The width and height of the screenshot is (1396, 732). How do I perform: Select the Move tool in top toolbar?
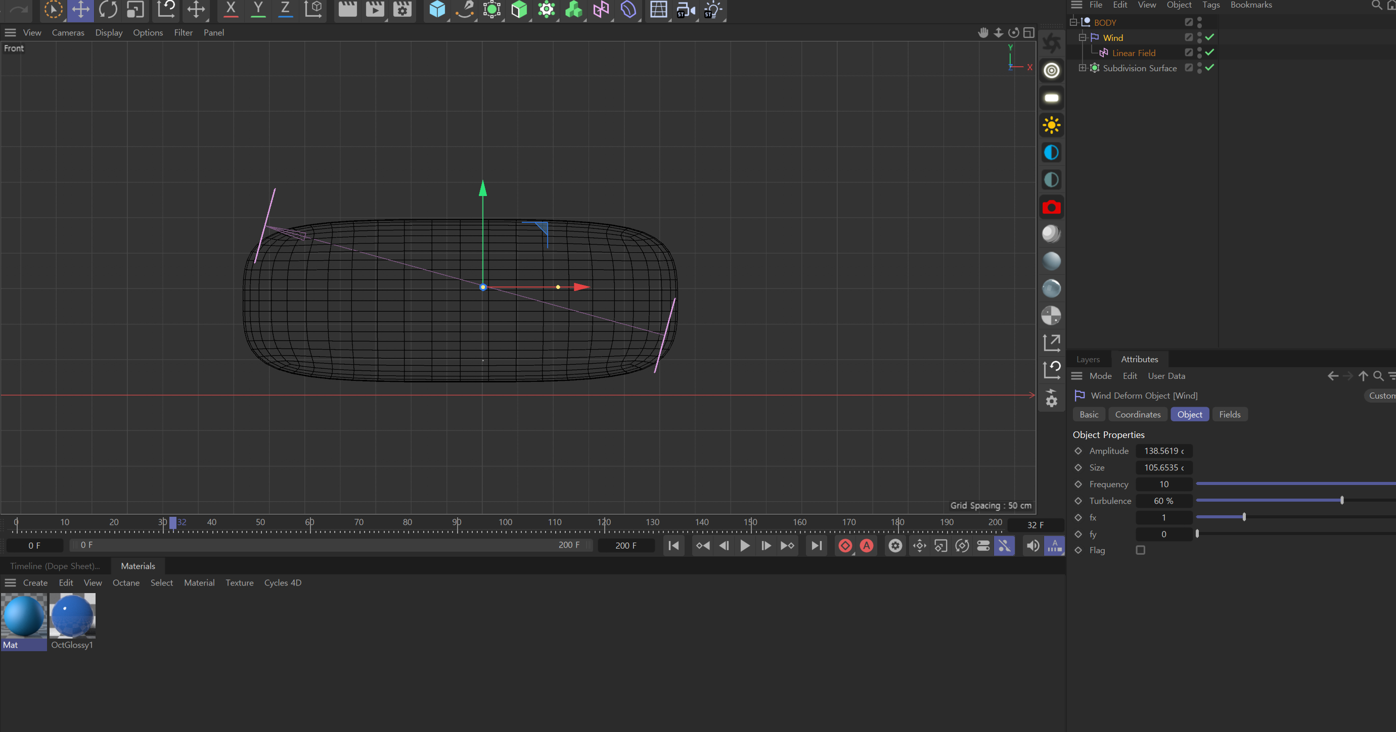(80, 9)
